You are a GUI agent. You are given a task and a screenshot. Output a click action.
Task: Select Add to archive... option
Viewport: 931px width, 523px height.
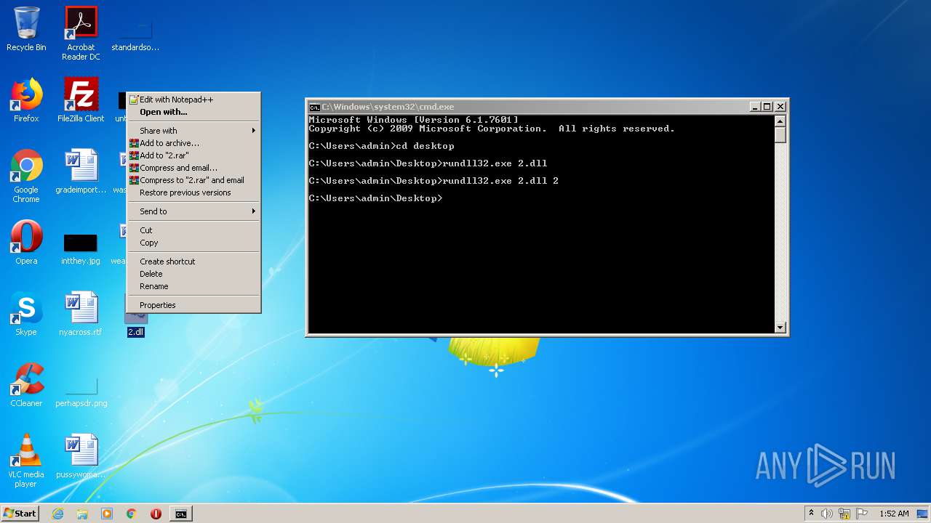tap(194, 143)
